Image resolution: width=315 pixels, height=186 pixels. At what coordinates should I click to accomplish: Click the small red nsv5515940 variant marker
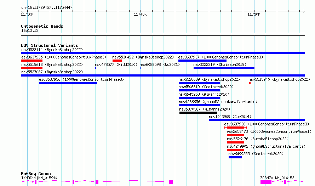(250, 83)
